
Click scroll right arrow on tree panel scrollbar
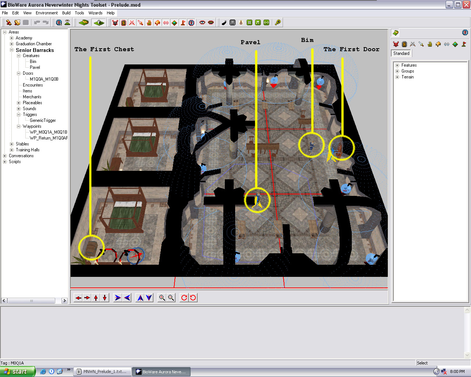coord(64,301)
